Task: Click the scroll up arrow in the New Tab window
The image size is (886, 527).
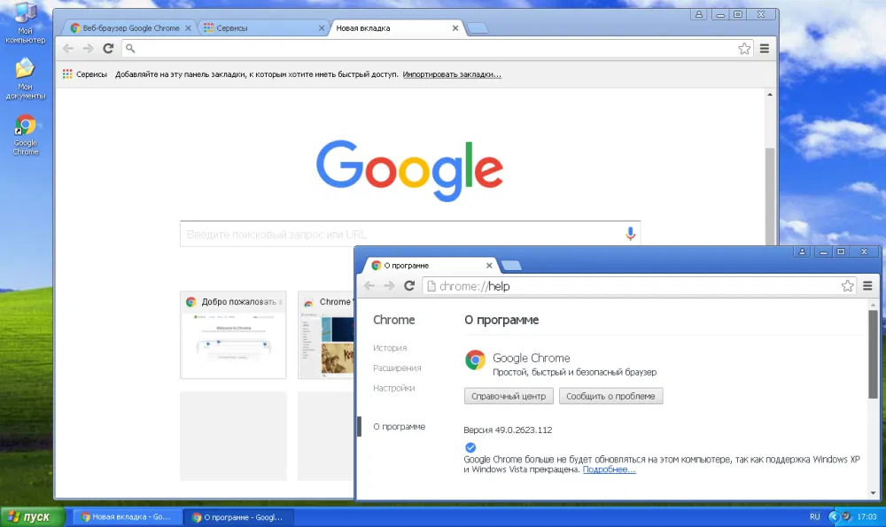Action: (x=770, y=95)
